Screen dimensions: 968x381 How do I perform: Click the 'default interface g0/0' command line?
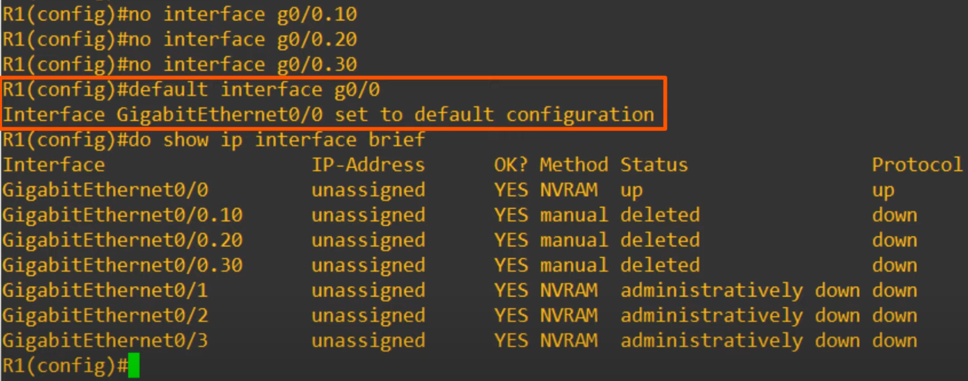tap(191, 90)
